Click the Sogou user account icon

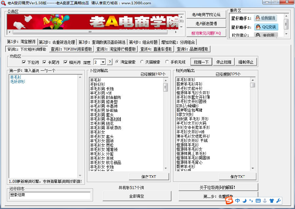pyautogui.click(x=265, y=201)
